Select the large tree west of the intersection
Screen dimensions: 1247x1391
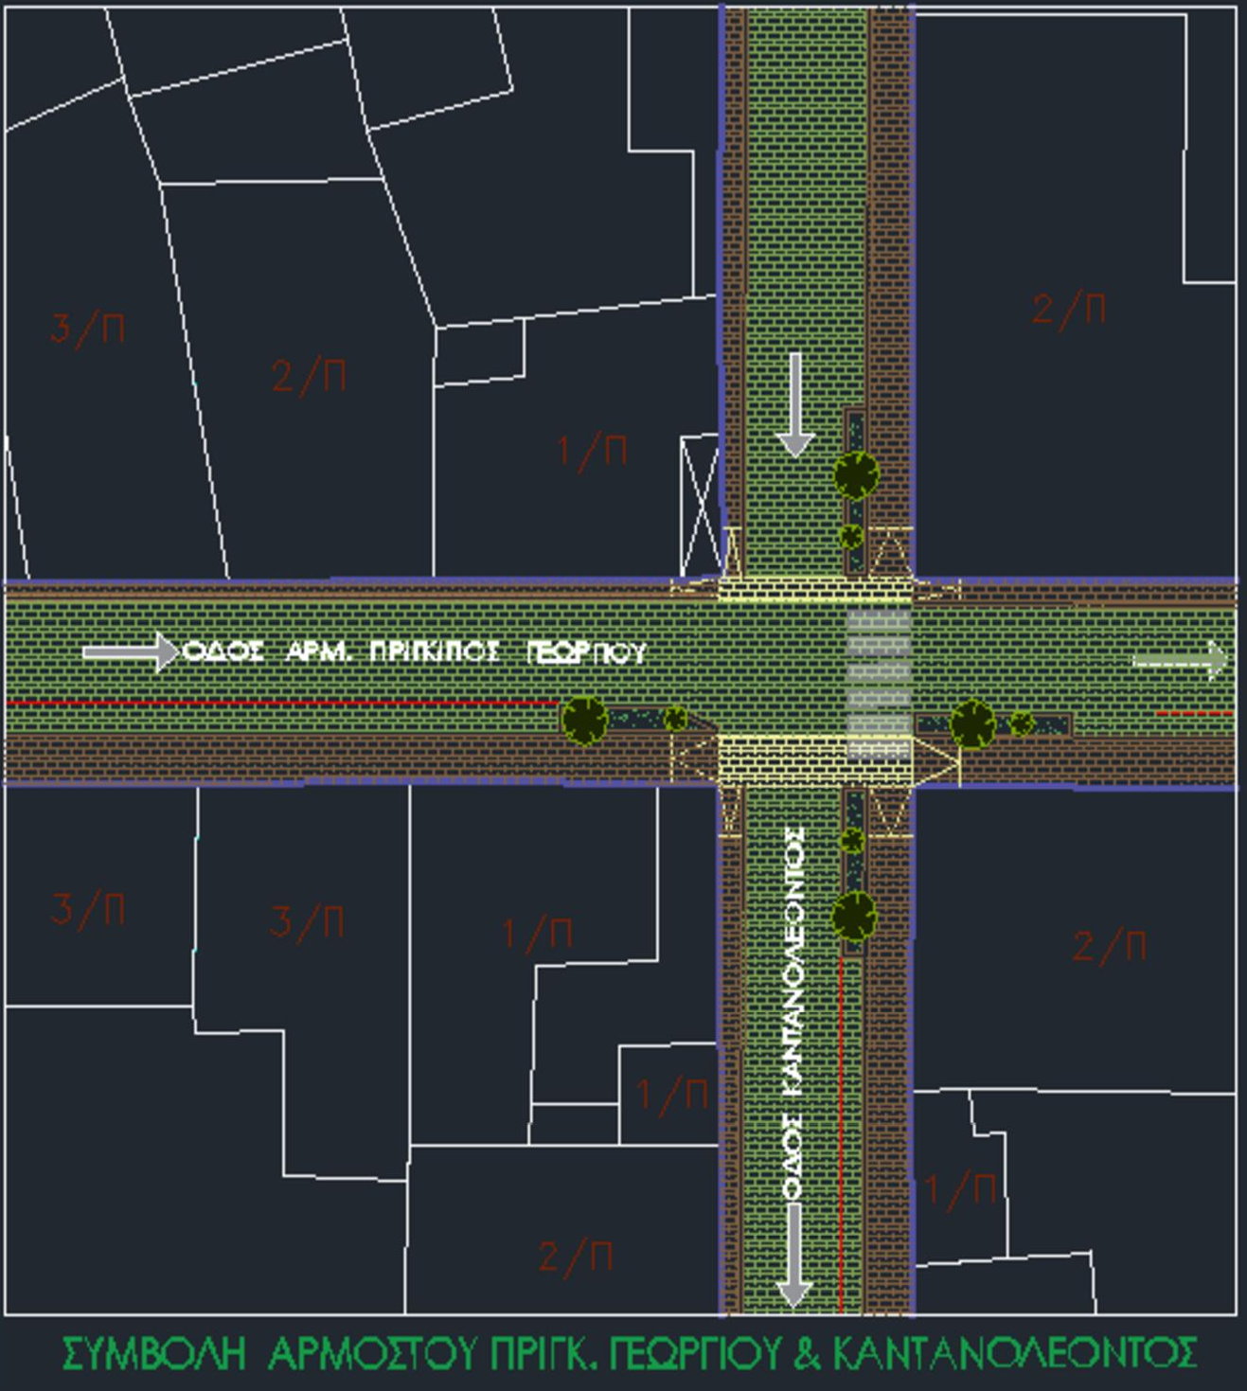click(x=584, y=720)
